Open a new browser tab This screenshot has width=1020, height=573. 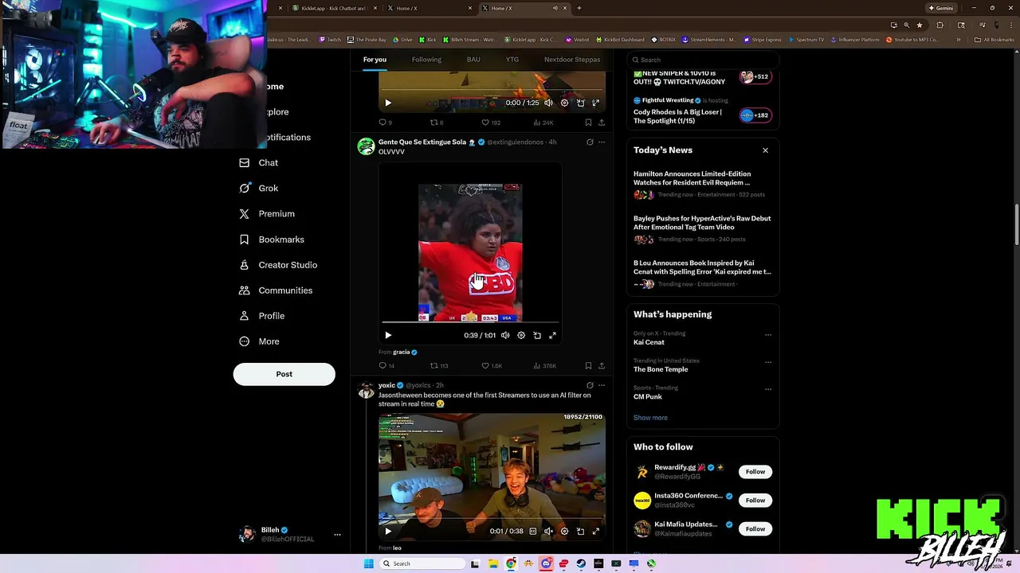(579, 8)
